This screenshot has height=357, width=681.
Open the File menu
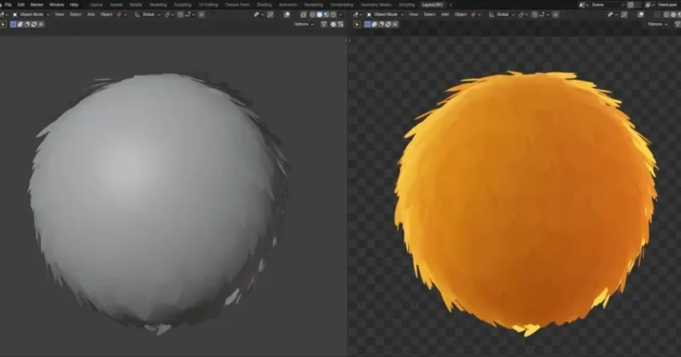[x=8, y=4]
